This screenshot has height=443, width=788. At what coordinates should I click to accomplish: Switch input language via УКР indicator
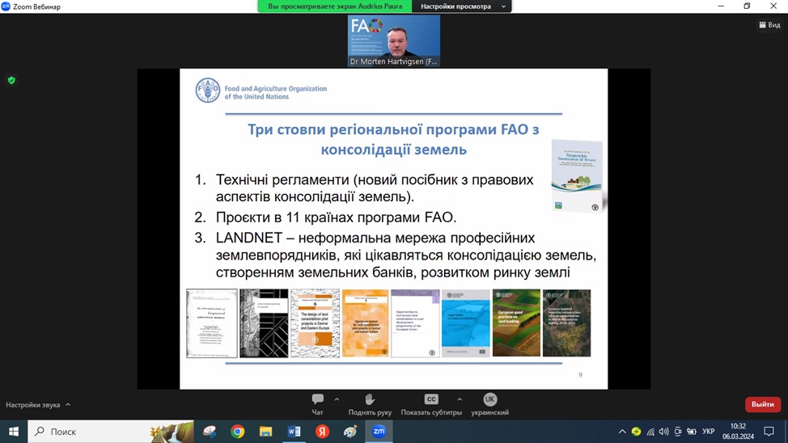pos(709,432)
